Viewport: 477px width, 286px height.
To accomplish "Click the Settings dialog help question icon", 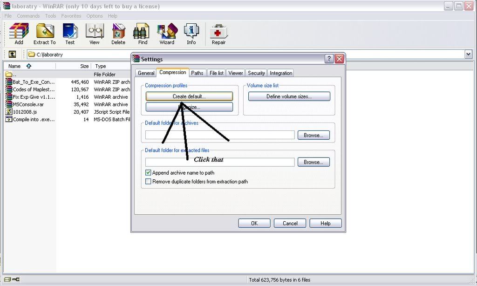I will click(329, 59).
